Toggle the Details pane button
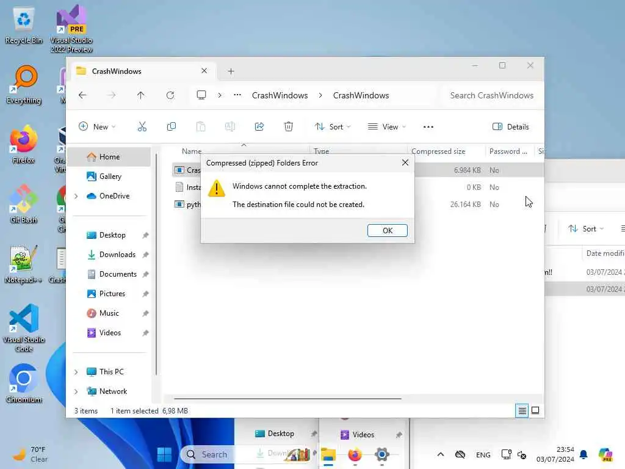The height and width of the screenshot is (469, 625). (x=511, y=127)
